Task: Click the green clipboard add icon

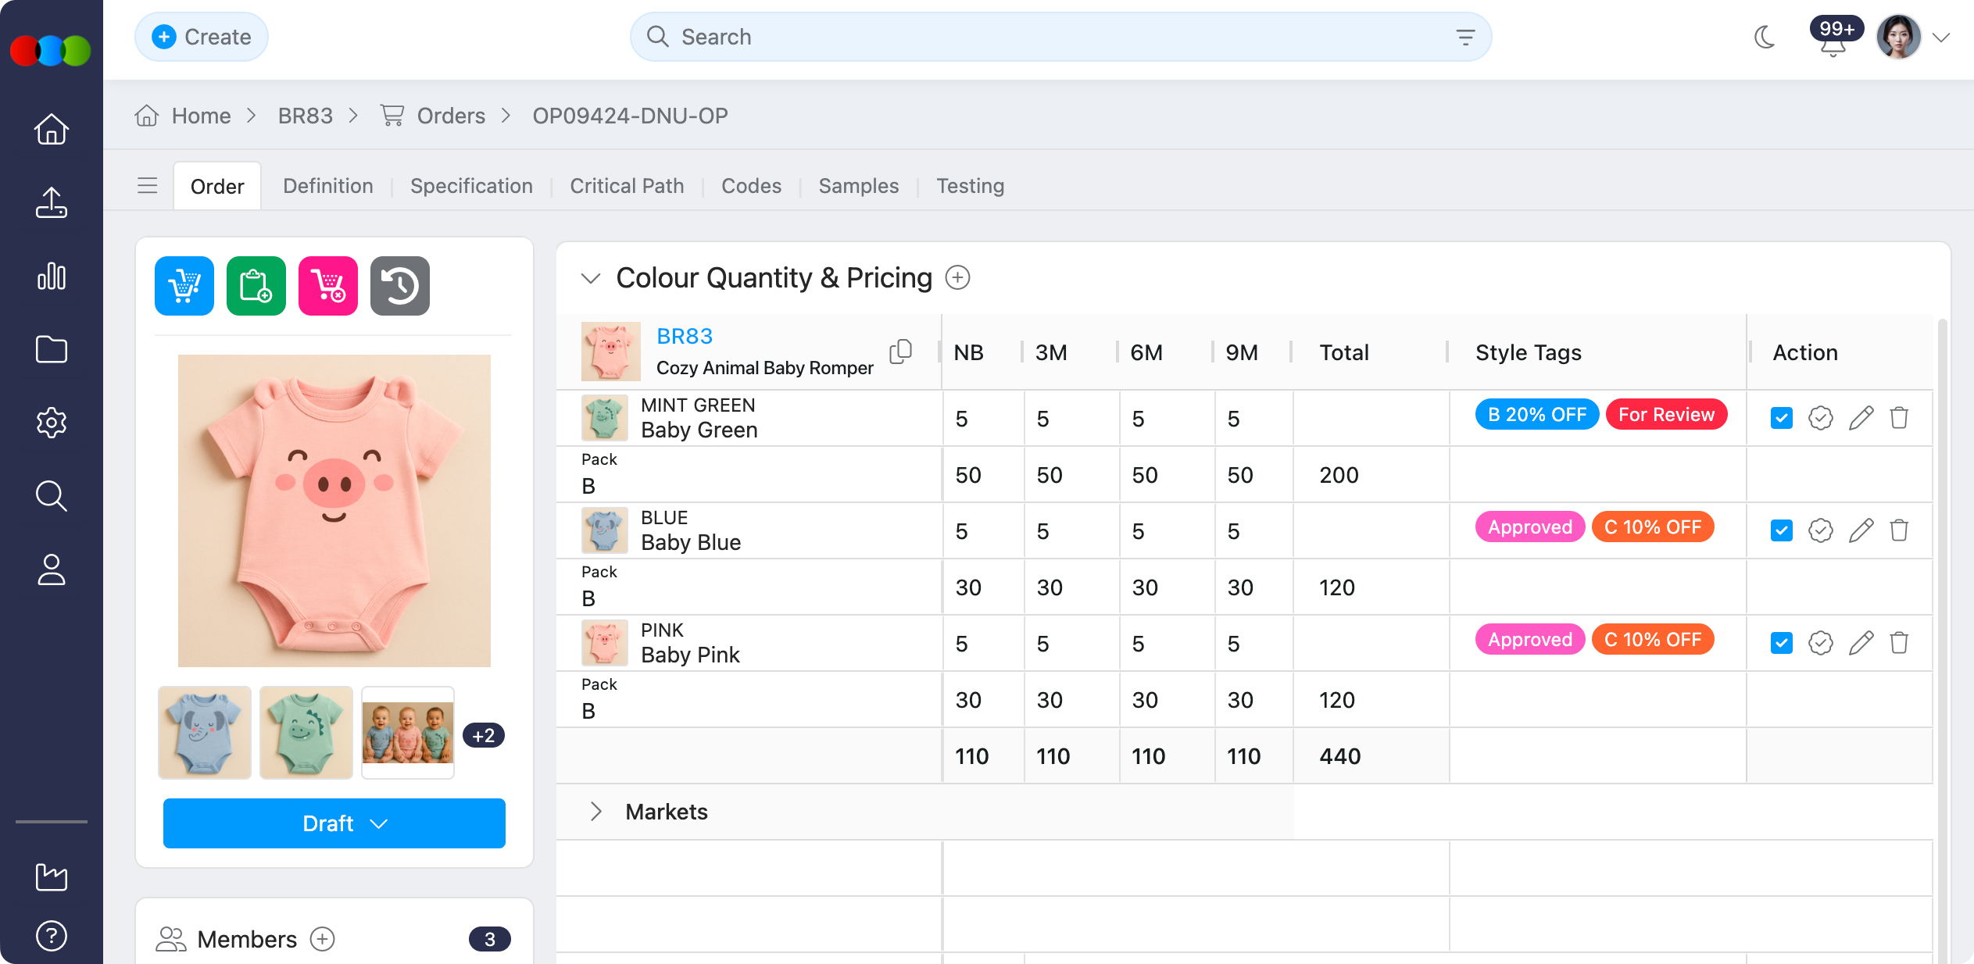Action: pos(256,286)
